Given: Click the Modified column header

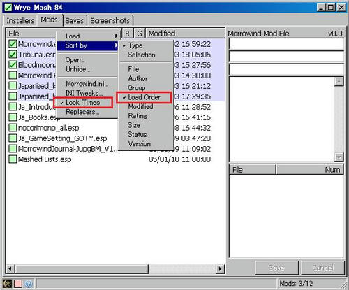Looking at the screenshot, I should tap(185, 34).
